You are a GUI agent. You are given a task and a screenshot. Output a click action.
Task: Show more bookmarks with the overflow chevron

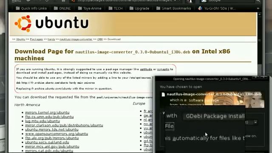(x=258, y=8)
